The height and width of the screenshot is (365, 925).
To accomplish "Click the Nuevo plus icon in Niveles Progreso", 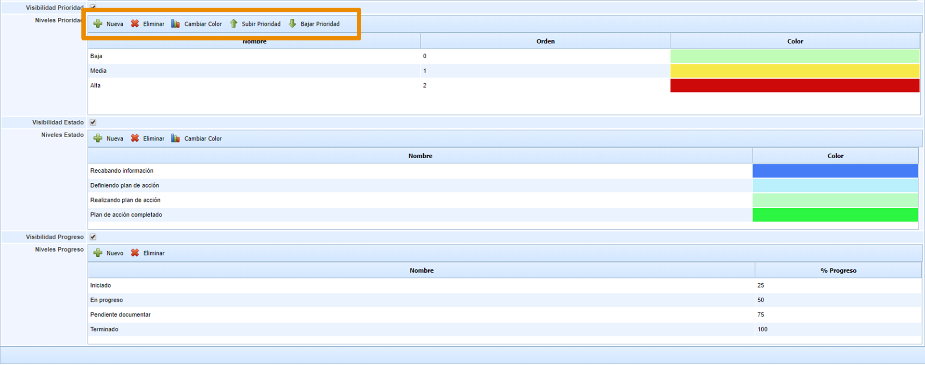I will 98,253.
